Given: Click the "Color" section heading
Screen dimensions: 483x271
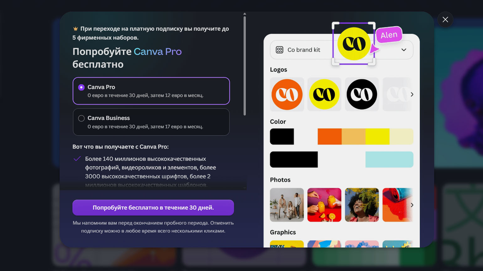Looking at the screenshot, I should [278, 121].
